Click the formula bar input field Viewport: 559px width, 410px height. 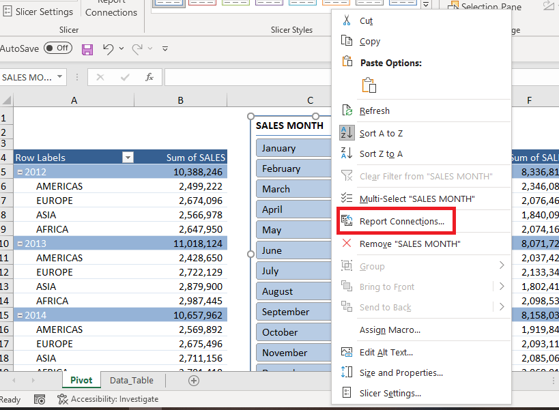point(248,77)
